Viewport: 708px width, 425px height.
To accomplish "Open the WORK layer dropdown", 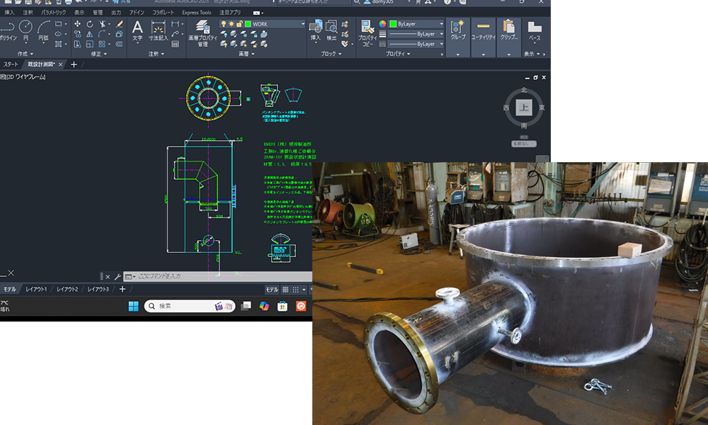I will (x=302, y=24).
